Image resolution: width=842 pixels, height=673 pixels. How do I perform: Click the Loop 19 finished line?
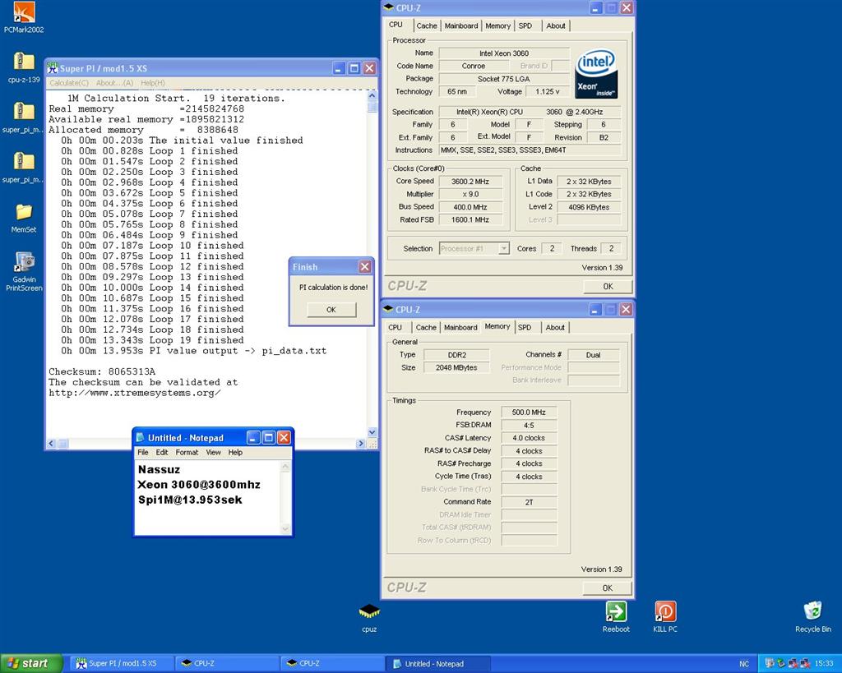[x=152, y=340]
